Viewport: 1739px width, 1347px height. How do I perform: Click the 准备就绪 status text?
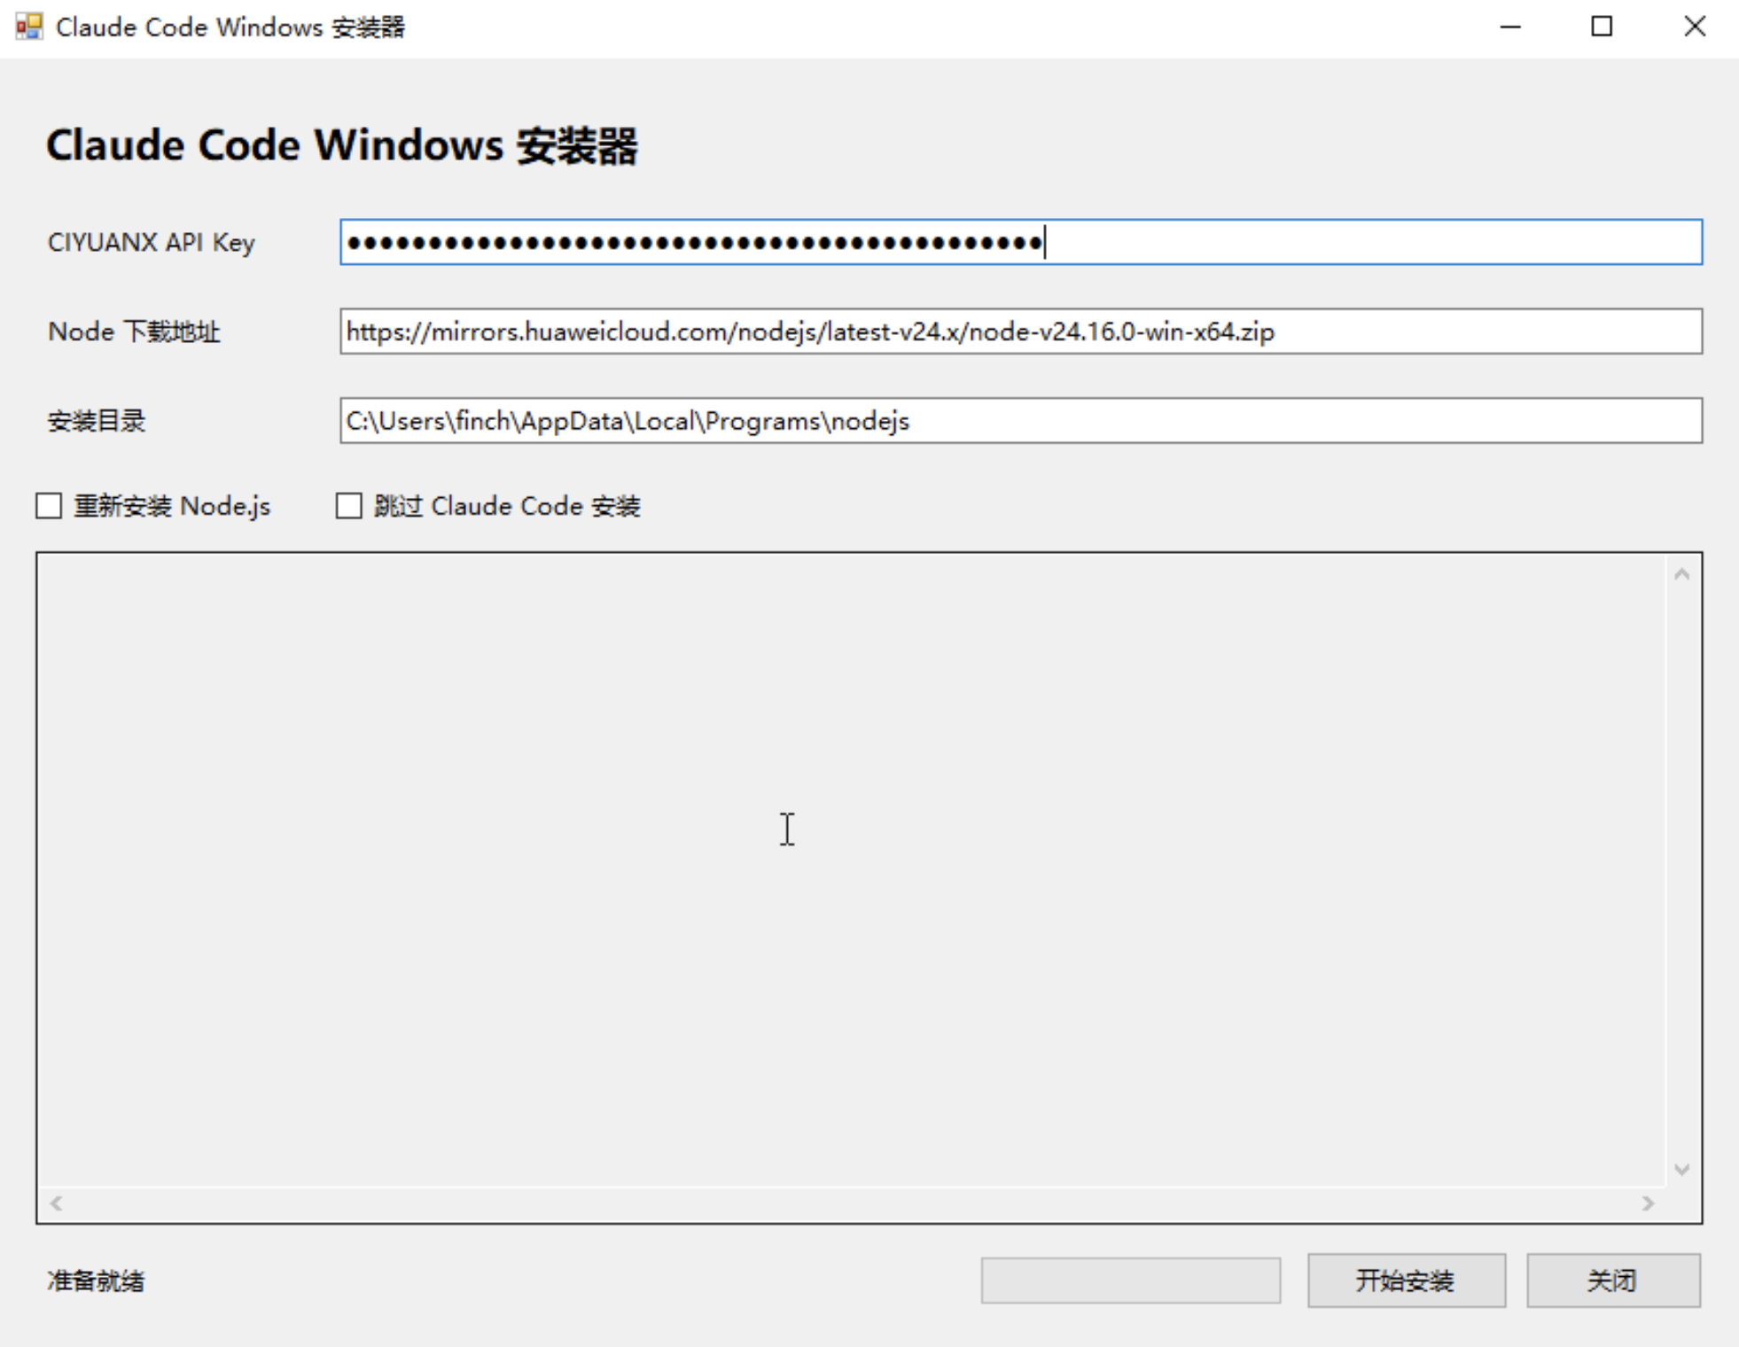[96, 1281]
